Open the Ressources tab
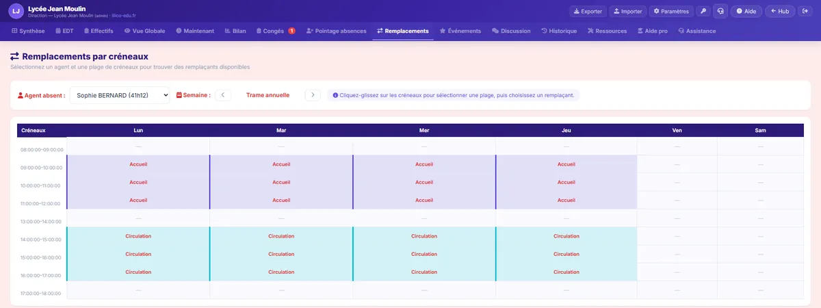The width and height of the screenshot is (821, 308). 608,31
